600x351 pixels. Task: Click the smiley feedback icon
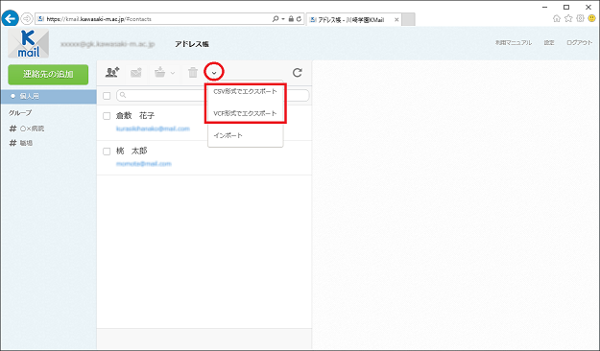tap(592, 18)
